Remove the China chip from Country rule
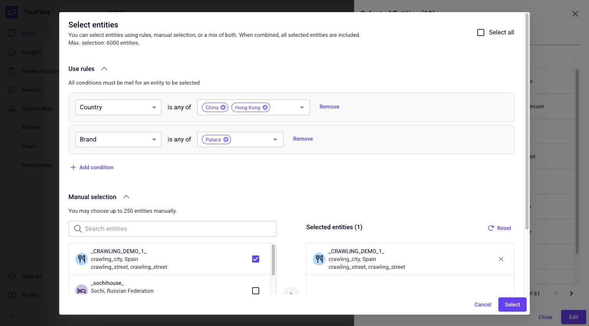This screenshot has width=589, height=326. coord(223,107)
